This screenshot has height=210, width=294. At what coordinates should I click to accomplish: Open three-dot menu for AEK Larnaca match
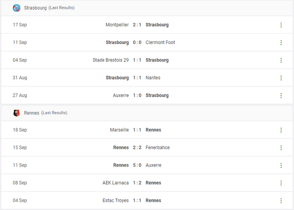tap(281, 183)
